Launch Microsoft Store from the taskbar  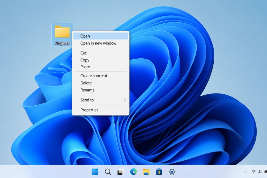[x=159, y=172]
